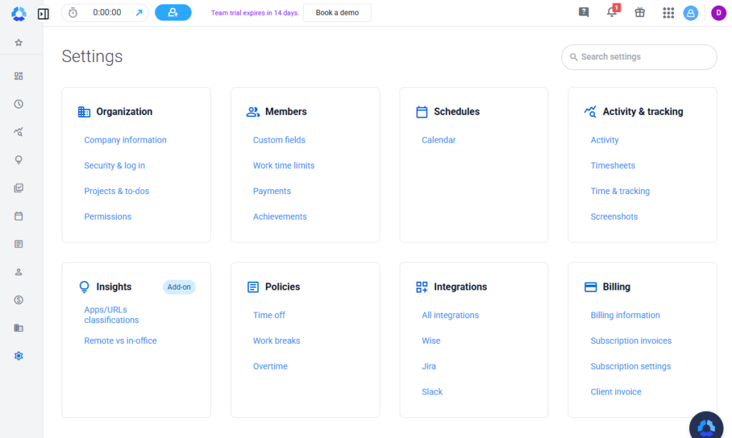This screenshot has height=438, width=732.
Task: Open Client invoice link
Action: (x=615, y=392)
